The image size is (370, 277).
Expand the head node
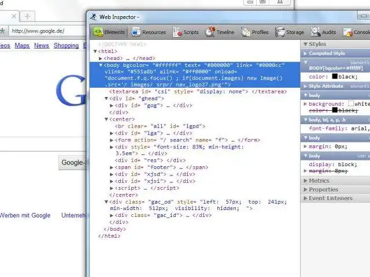(x=101, y=58)
